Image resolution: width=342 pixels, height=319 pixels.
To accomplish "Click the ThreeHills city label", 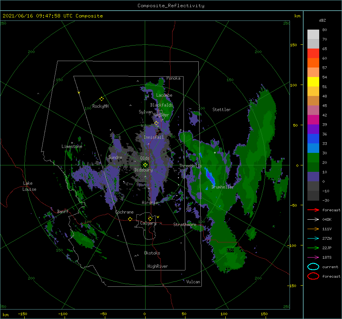I will tap(190, 166).
